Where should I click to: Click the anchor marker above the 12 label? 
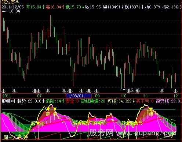[175, 91]
